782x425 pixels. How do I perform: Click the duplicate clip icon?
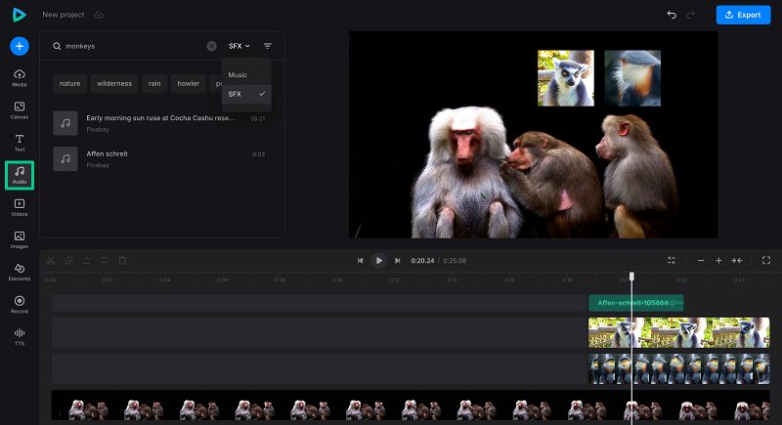tap(68, 261)
